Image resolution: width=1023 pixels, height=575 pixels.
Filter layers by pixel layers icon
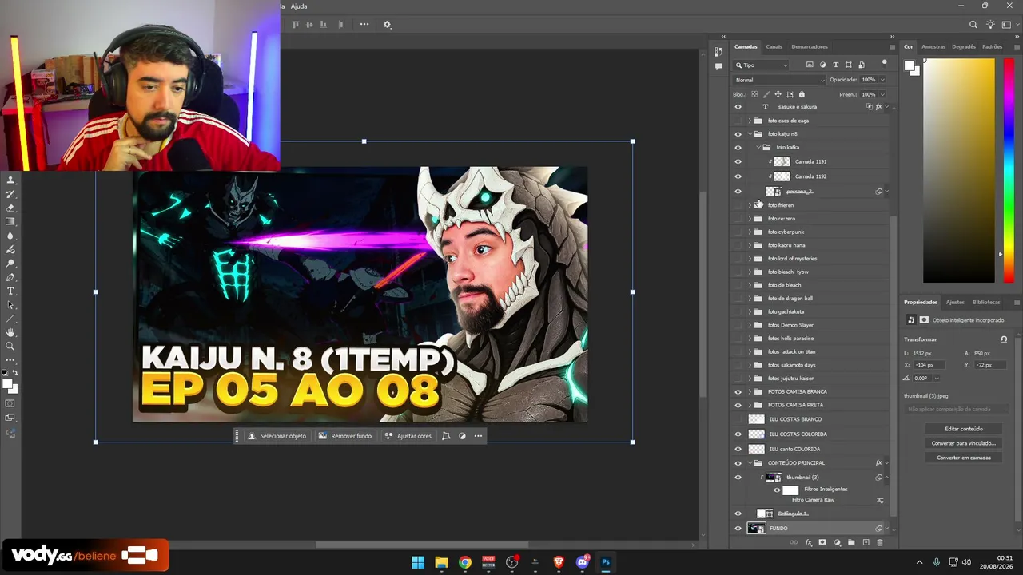coord(810,65)
